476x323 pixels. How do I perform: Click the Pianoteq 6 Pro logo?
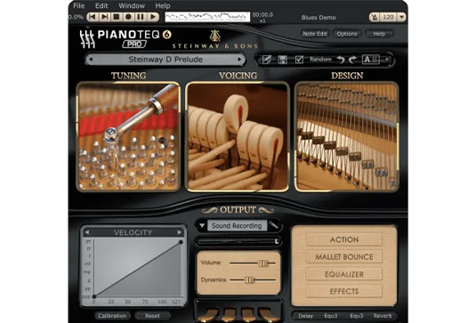pos(125,39)
